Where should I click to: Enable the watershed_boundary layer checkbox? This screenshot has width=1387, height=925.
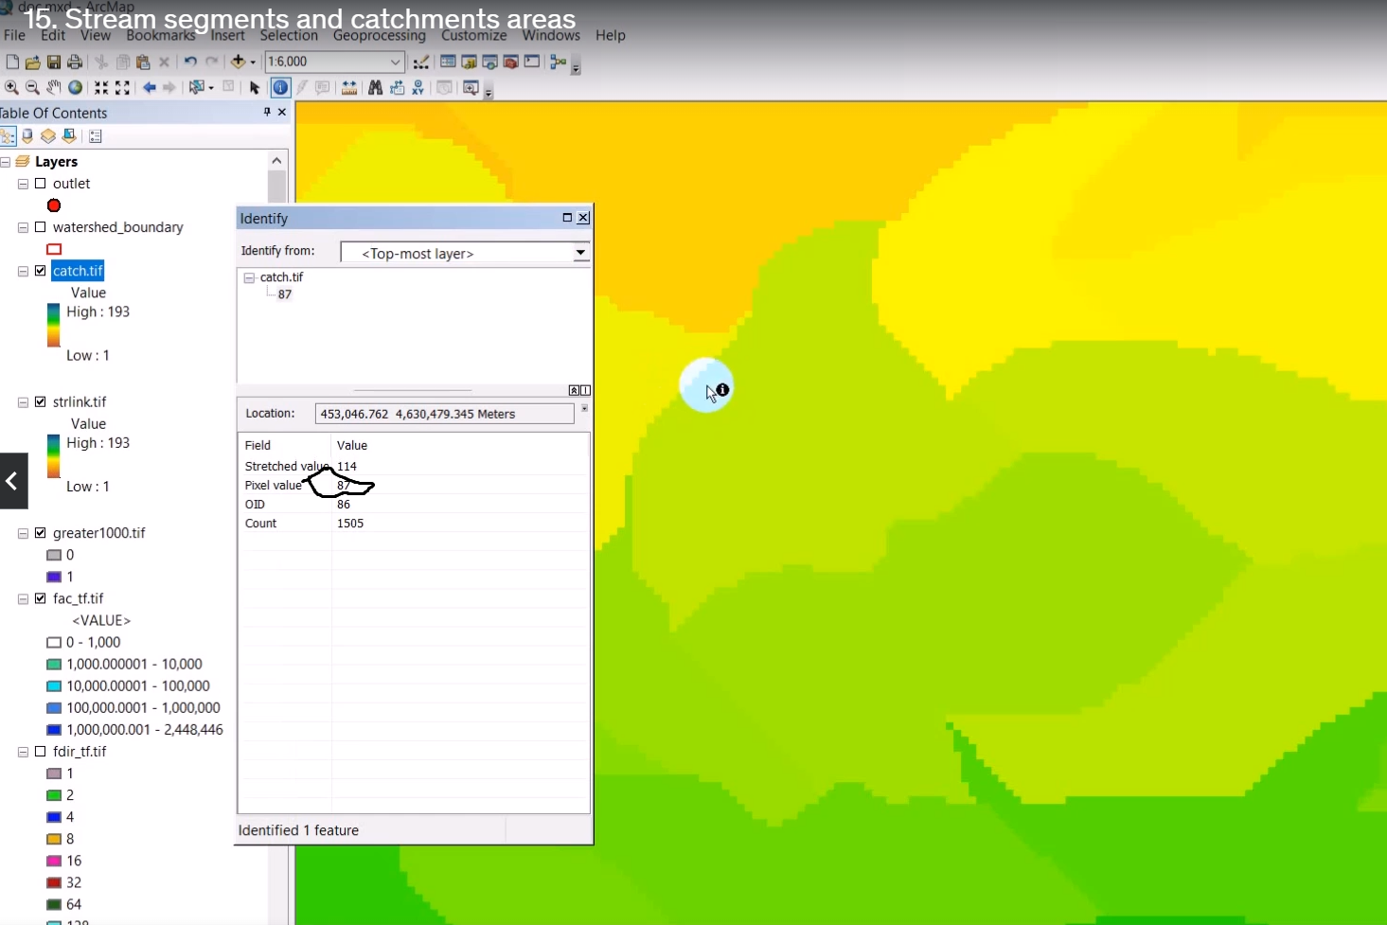[x=40, y=227]
